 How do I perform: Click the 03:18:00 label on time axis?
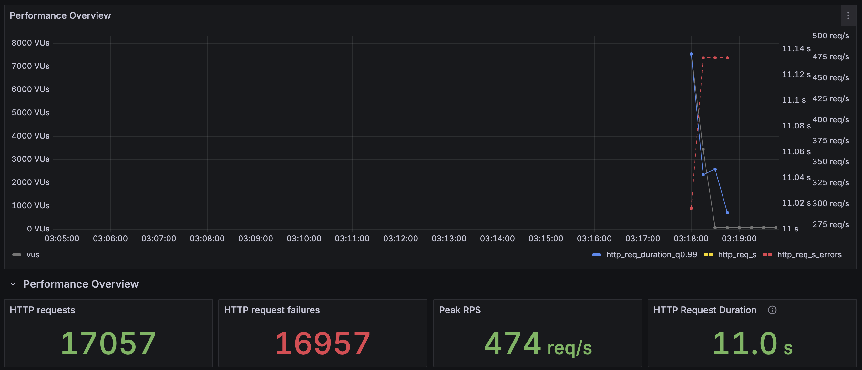coord(691,239)
